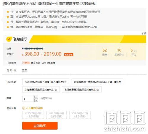Open the 什么是花呗分期 info icon

click(24, 108)
